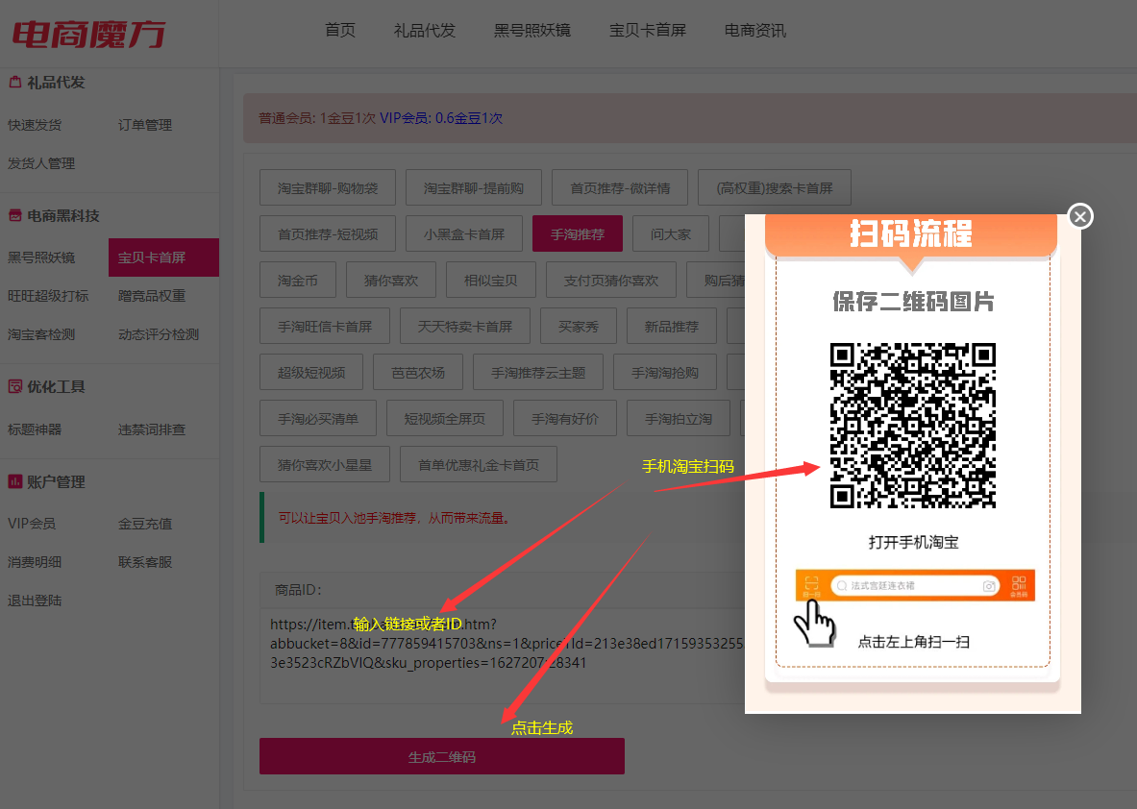
Task: Open 动态评分检测 in the sidebar
Action: click(x=158, y=334)
